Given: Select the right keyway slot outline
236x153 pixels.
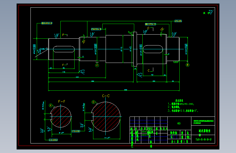Looking at the screenshot, I should point(153,49).
